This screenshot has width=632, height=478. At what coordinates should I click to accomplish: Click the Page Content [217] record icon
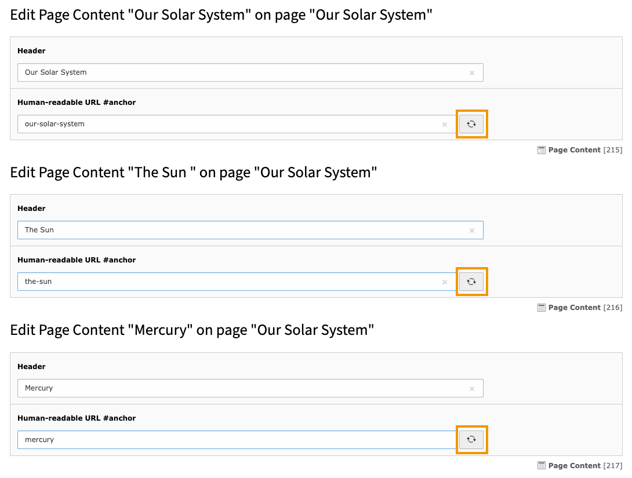(542, 465)
